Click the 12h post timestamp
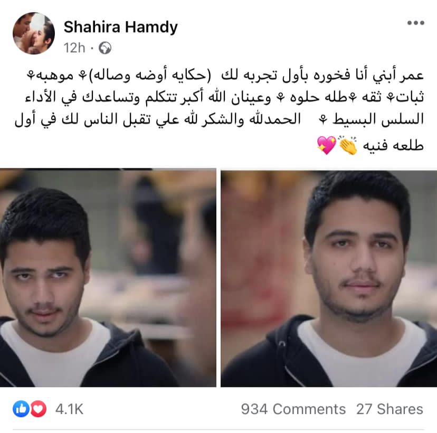The width and height of the screenshot is (437, 433). coord(74,48)
